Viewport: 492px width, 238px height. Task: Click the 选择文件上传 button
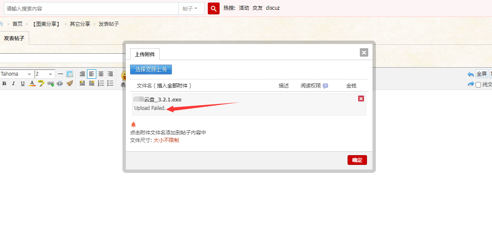(151, 70)
